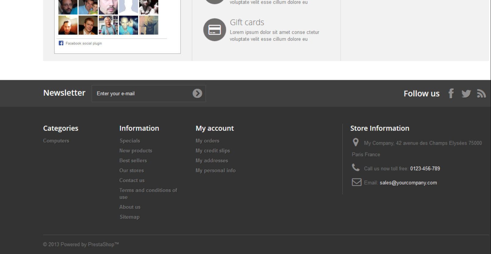491x254 pixels.
Task: Click the blonde woman's profile thumbnail
Action: click(x=108, y=25)
